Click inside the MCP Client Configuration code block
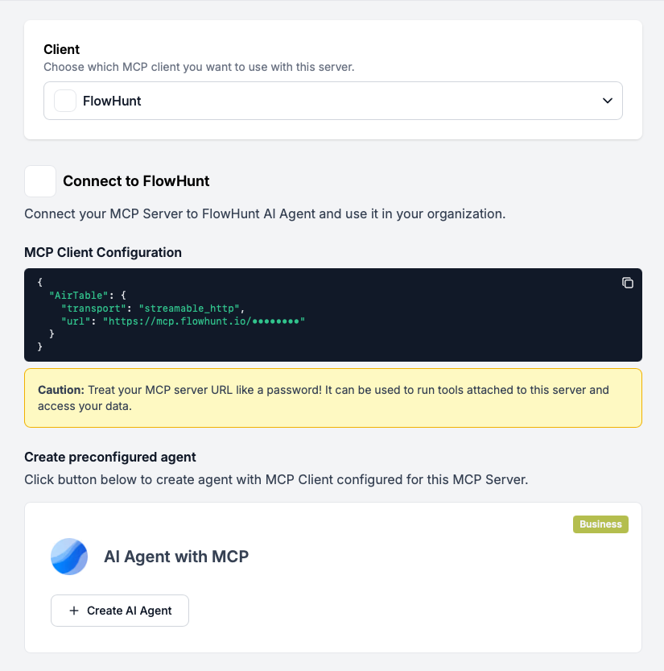 point(241,314)
